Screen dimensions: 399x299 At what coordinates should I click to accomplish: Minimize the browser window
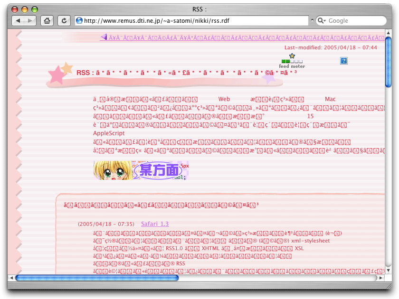(25, 9)
